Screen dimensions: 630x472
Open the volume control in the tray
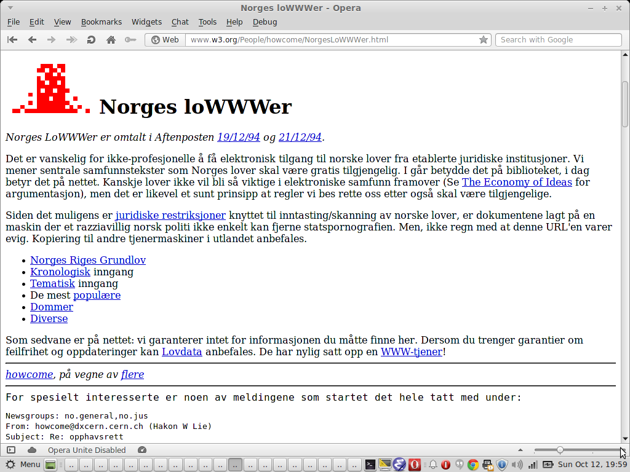pos(517,465)
